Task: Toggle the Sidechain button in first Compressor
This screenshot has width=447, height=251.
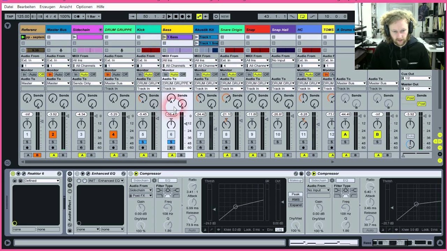Action: 141,181
